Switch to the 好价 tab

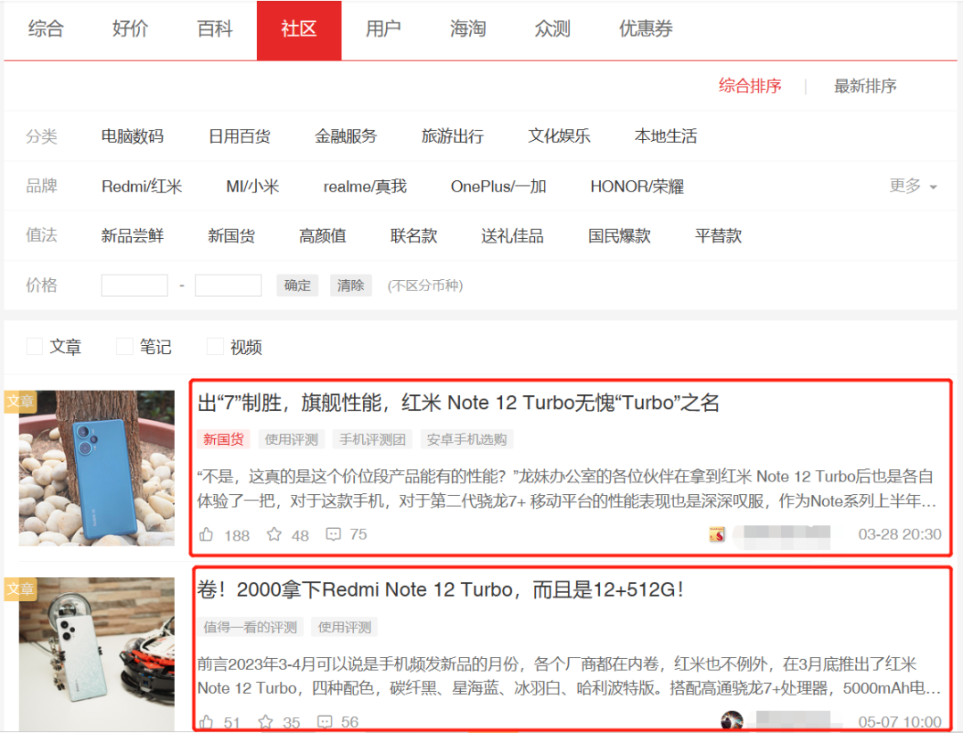[130, 29]
